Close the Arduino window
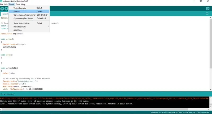This screenshot has height=114, width=212. tap(208, 1)
